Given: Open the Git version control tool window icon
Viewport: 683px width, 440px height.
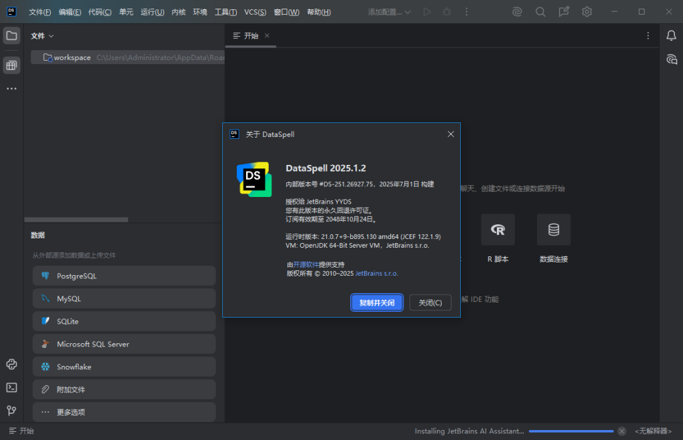Looking at the screenshot, I should pyautogui.click(x=12, y=411).
